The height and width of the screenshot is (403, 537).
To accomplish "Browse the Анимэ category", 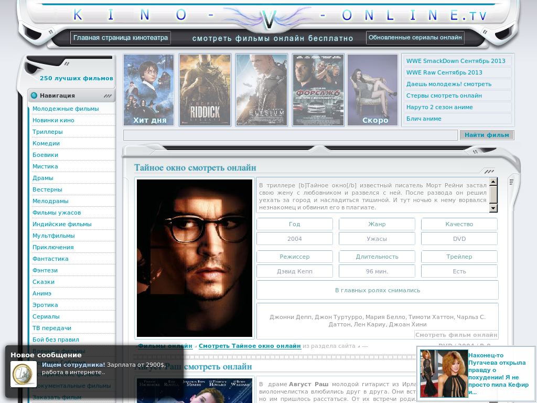I will (42, 293).
